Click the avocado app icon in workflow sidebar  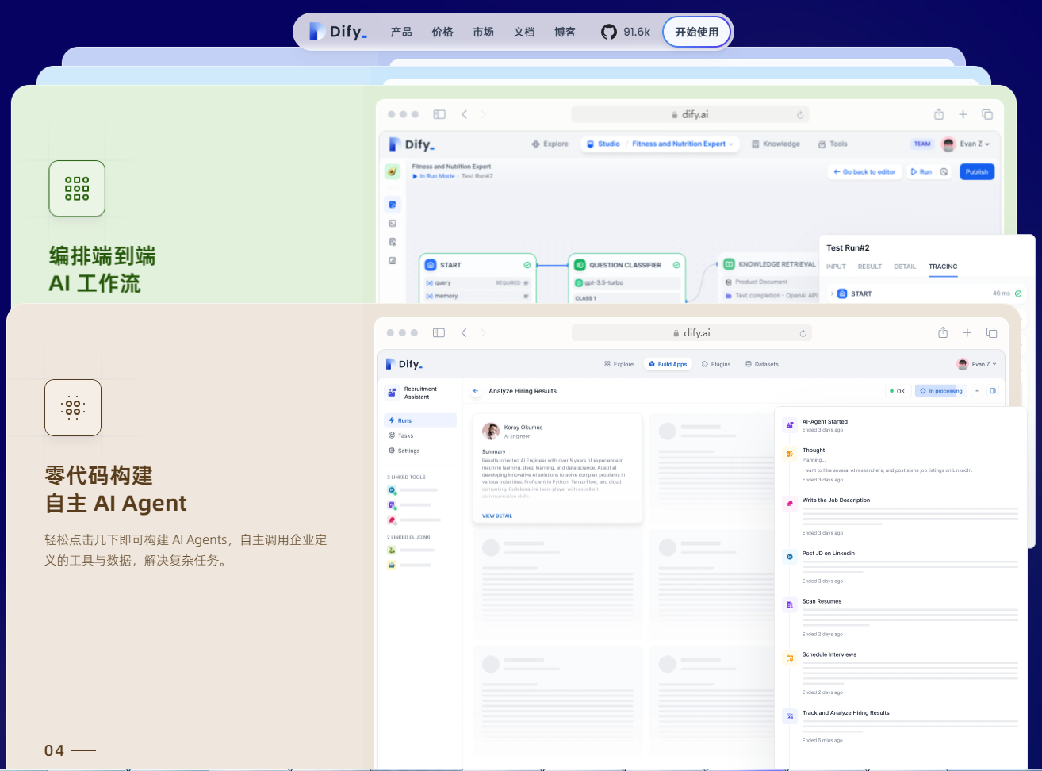pyautogui.click(x=393, y=171)
